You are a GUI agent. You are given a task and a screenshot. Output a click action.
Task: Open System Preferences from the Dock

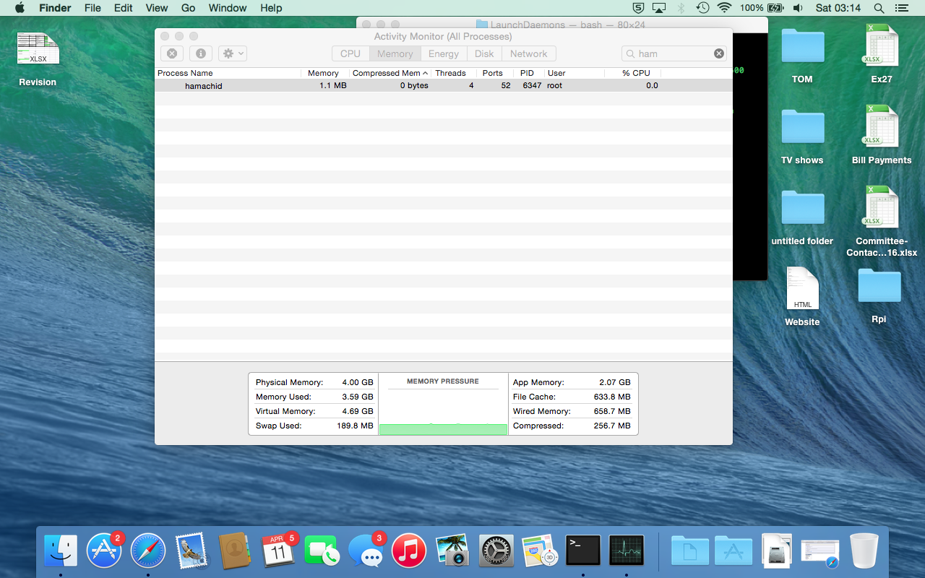(496, 551)
